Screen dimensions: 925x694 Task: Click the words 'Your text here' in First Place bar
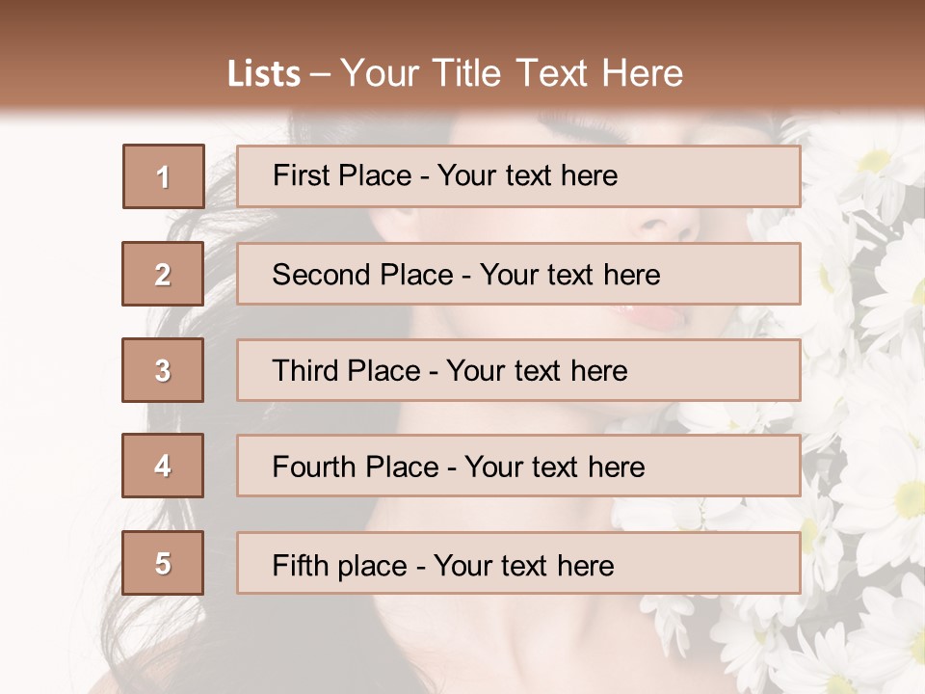527,175
